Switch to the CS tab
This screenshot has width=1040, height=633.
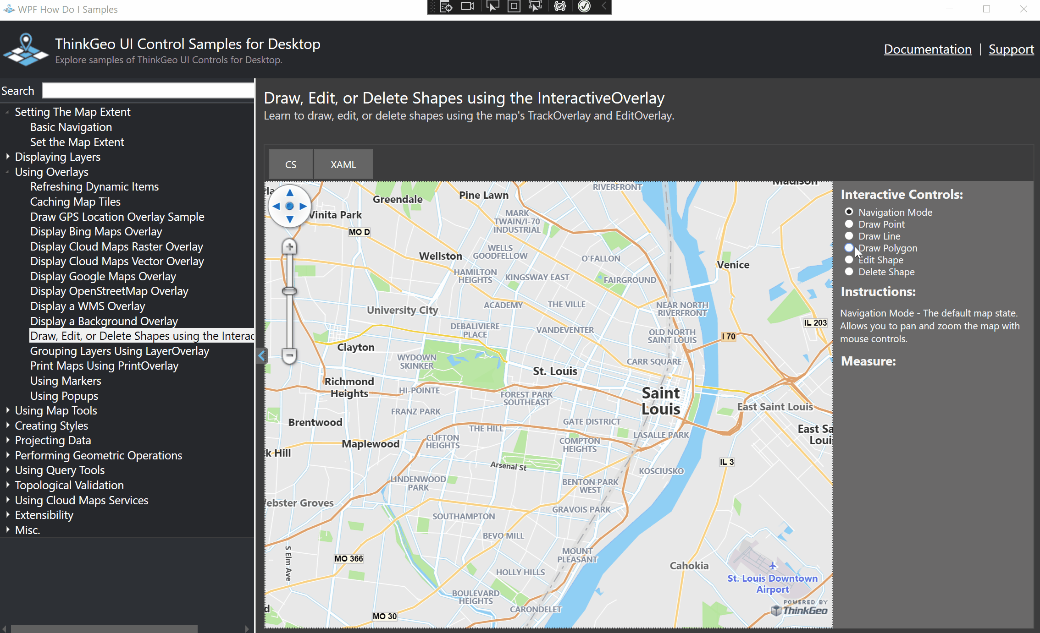point(290,164)
